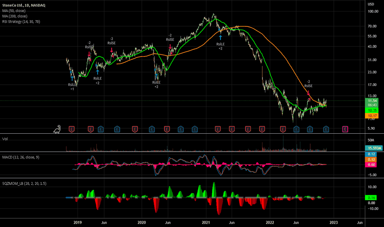Click the blue earnings marker above Jun 2022
Viewport: 384px width, 227px height.
point(296,129)
